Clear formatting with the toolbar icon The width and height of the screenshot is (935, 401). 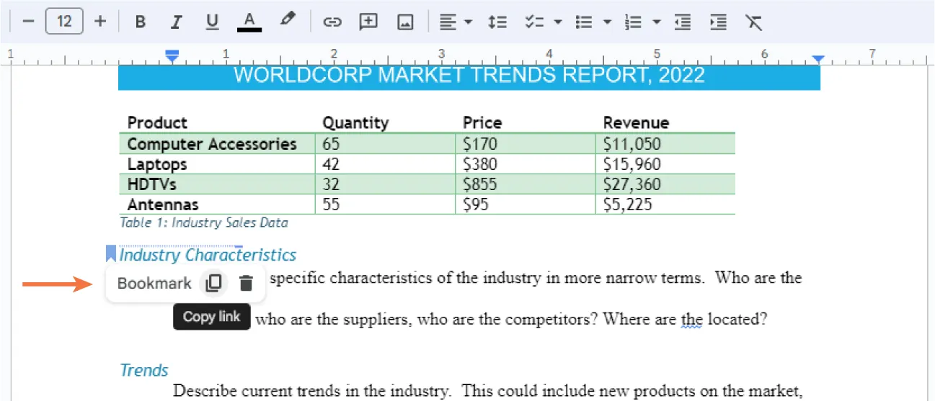point(753,22)
